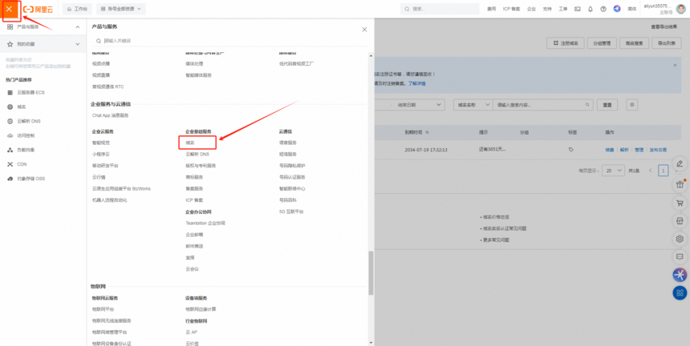The height and width of the screenshot is (346, 690).
Task: Open the 企业 header menu
Action: coord(532,9)
